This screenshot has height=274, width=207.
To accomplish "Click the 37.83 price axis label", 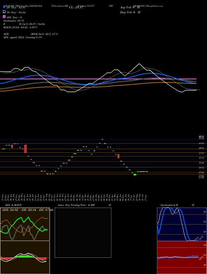I will coord(202,153).
